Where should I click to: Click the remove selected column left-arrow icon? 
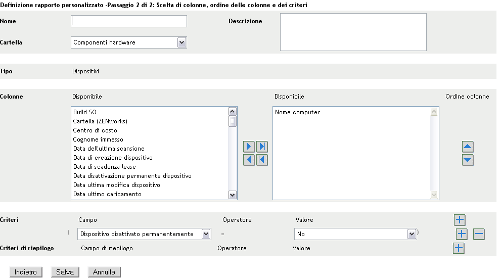point(249,160)
